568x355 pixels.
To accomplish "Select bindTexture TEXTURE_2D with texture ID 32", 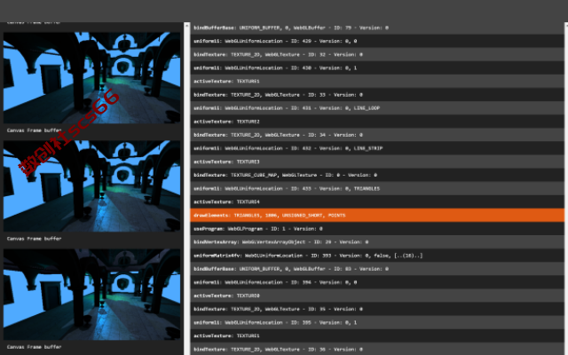I will 377,54.
